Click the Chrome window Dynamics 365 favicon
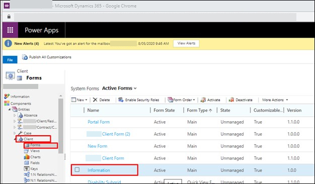 [7, 6]
